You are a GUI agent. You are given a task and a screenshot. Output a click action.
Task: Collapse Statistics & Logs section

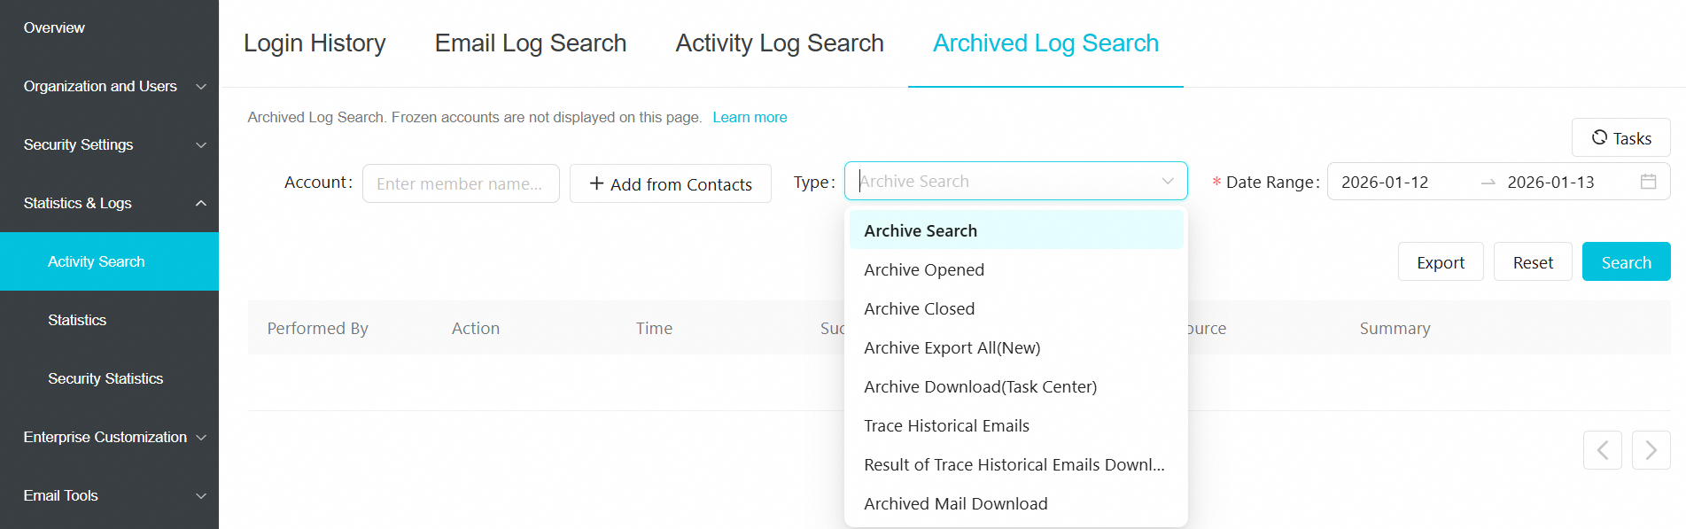(x=109, y=203)
